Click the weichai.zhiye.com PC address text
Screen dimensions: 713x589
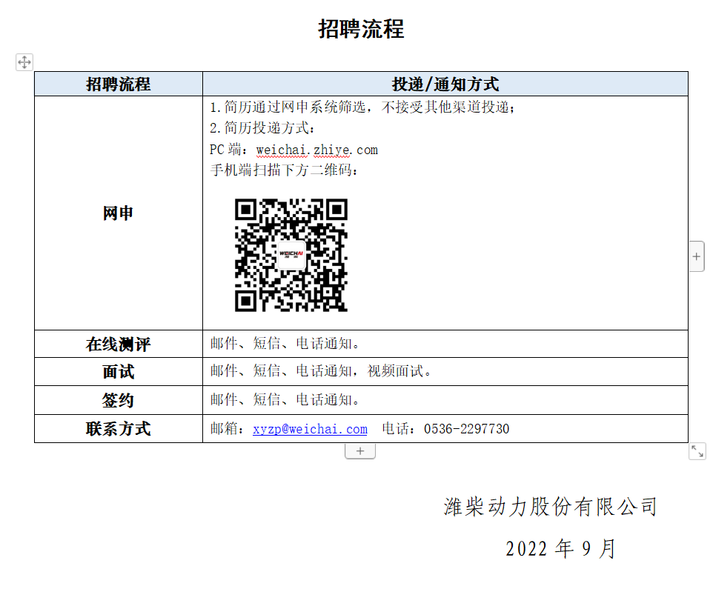click(317, 150)
